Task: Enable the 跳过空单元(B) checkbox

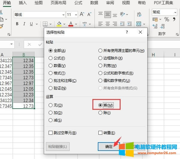Action: click(51, 133)
